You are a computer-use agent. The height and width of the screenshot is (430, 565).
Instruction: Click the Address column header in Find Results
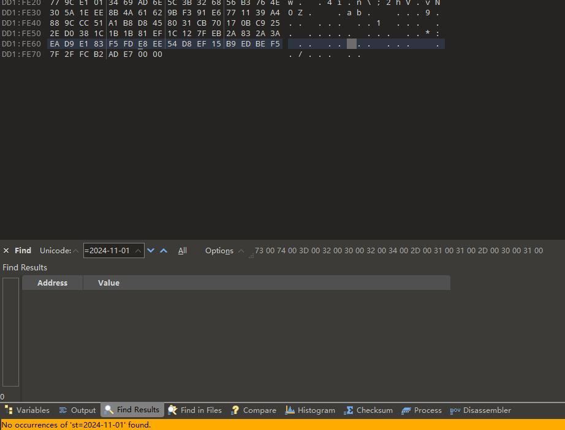pyautogui.click(x=53, y=283)
